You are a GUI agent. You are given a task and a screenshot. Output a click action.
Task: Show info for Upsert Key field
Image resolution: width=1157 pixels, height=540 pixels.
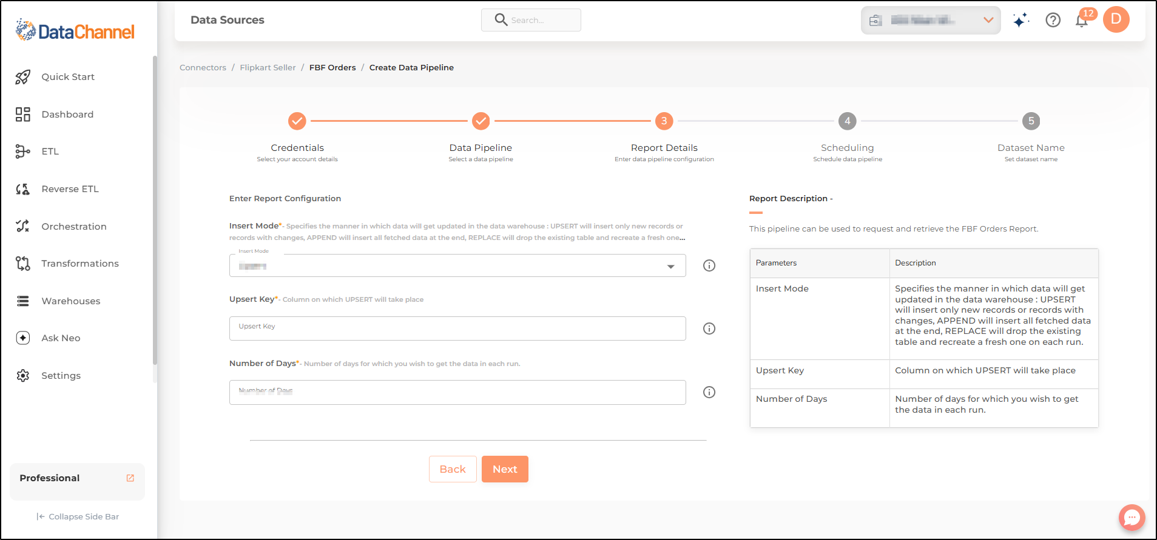point(709,328)
